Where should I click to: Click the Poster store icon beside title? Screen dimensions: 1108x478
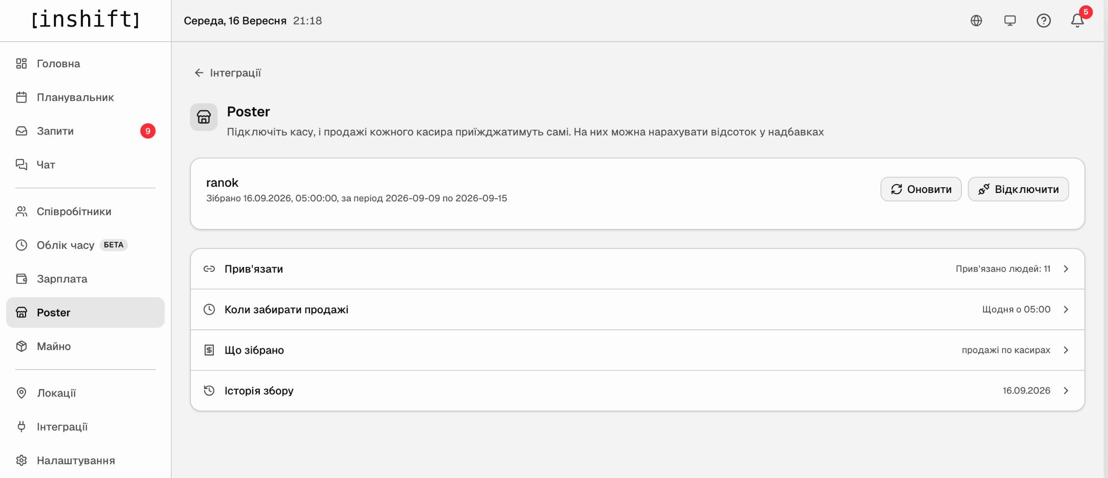point(204,117)
